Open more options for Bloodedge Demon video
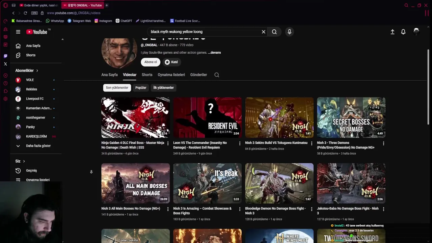 point(312,209)
